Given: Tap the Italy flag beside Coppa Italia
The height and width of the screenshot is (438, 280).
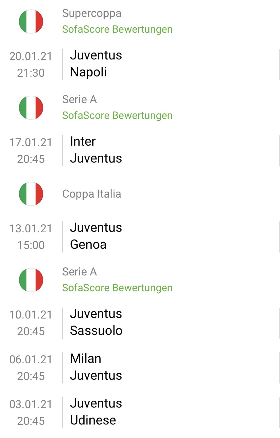Looking at the screenshot, I should coord(31,194).
